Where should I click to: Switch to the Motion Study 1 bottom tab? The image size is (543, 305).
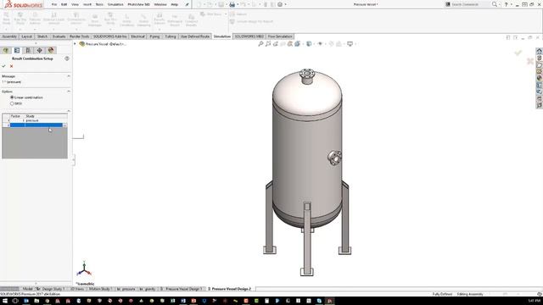click(x=99, y=289)
